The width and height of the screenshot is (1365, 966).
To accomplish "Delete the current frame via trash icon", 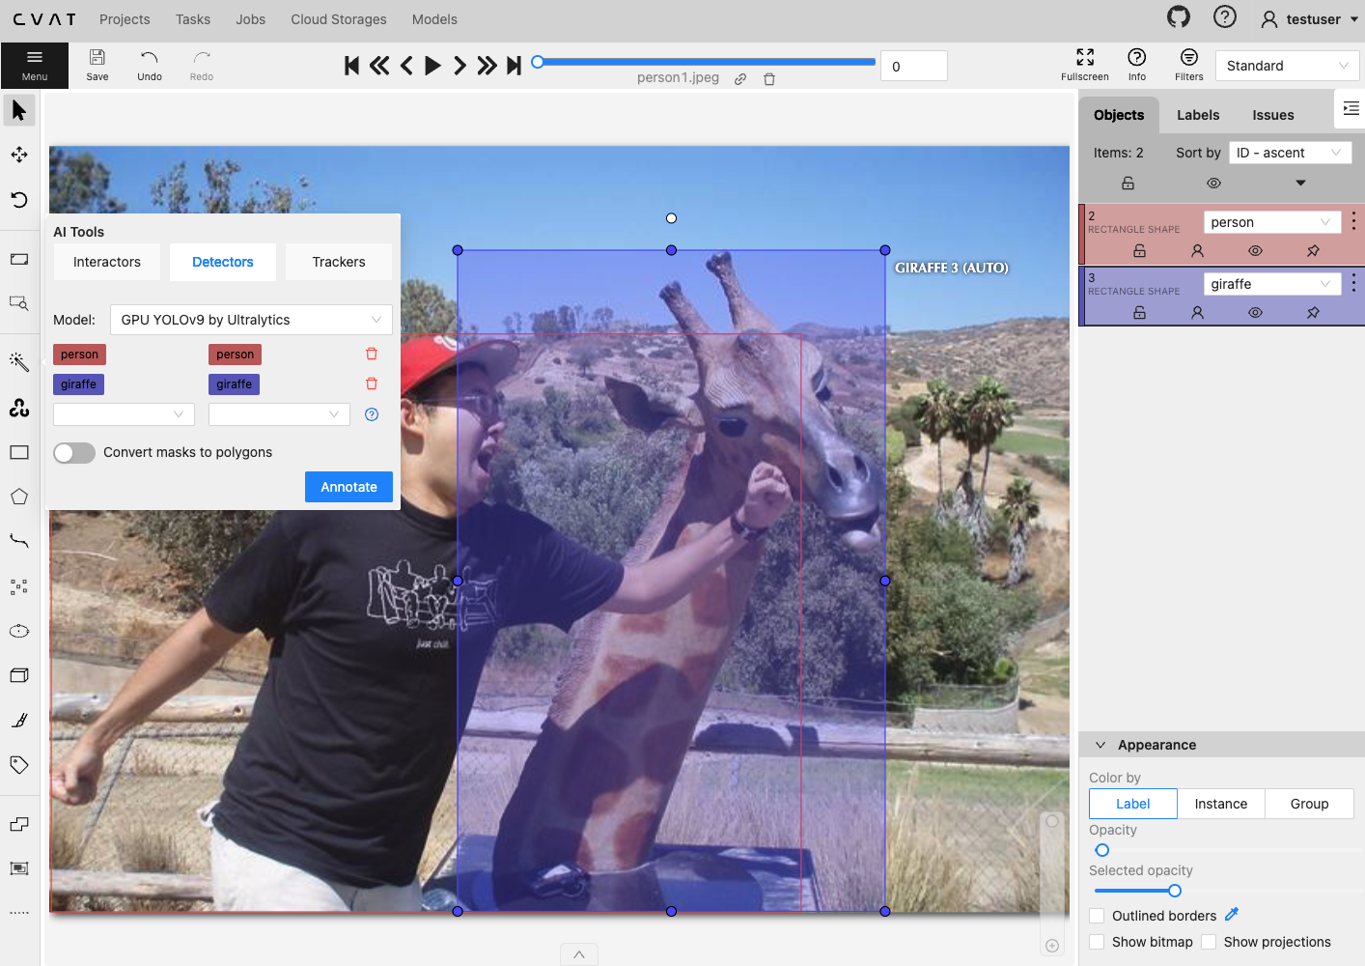I will tap(769, 79).
